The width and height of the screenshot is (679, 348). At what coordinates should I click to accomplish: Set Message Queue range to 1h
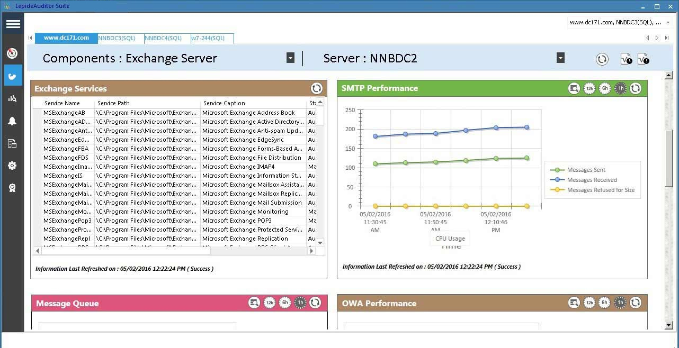(300, 303)
